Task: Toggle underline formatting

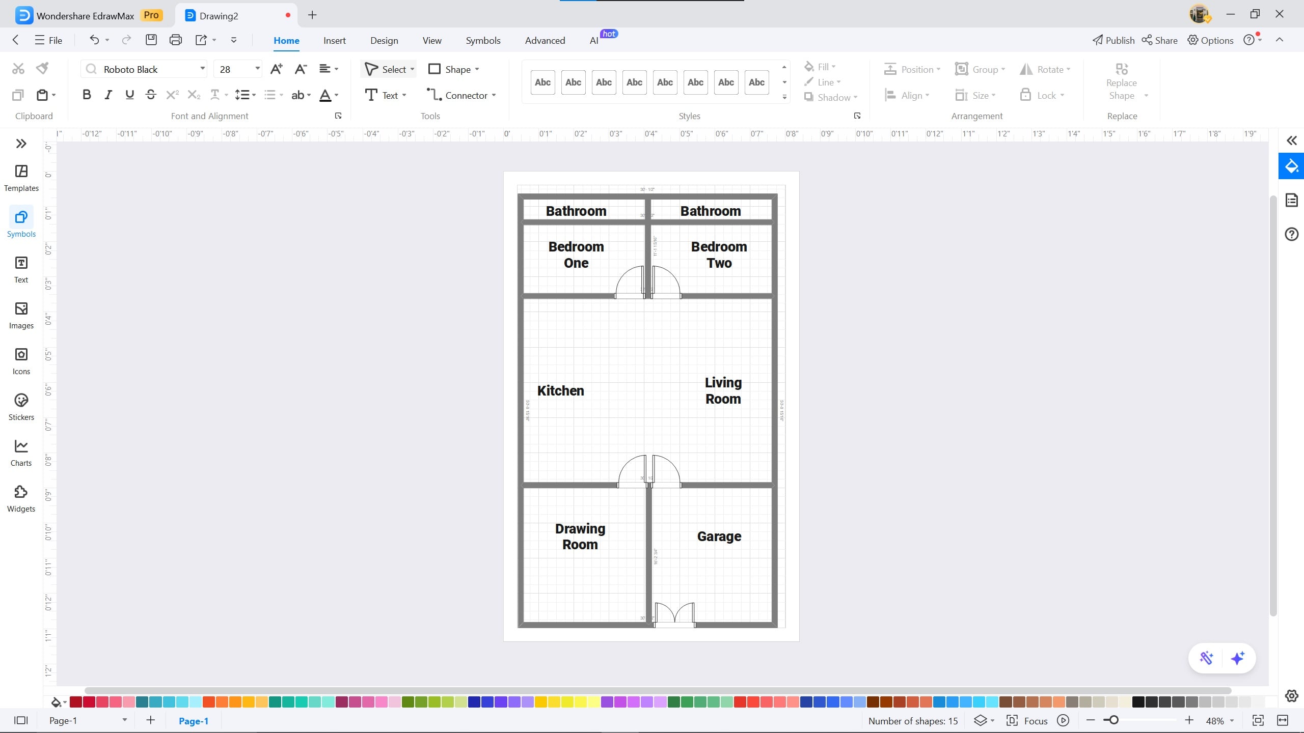Action: tap(129, 94)
